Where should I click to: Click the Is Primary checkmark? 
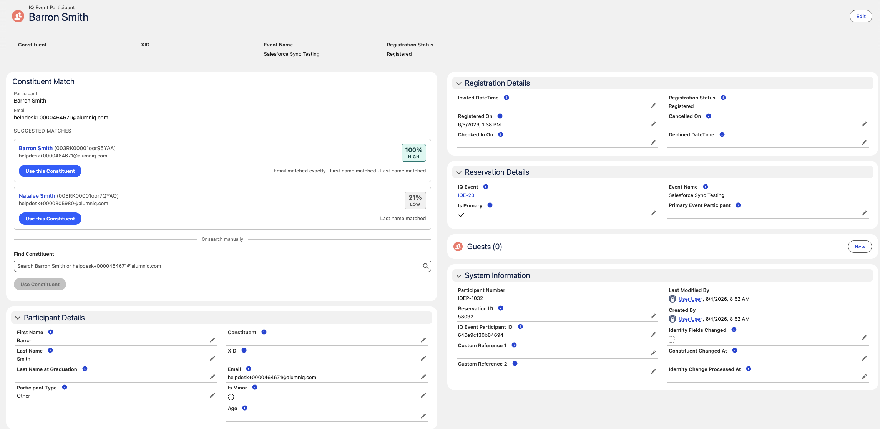click(x=461, y=215)
